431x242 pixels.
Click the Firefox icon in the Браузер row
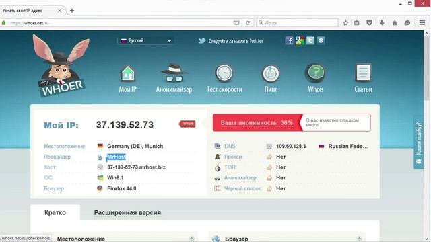coord(100,188)
